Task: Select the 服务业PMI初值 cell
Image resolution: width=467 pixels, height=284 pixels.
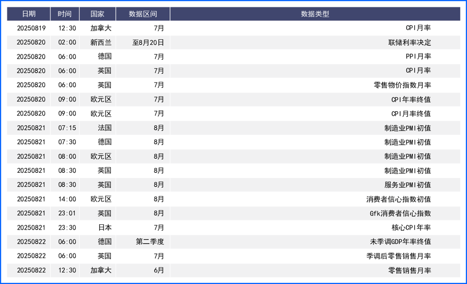Action: coord(408,185)
